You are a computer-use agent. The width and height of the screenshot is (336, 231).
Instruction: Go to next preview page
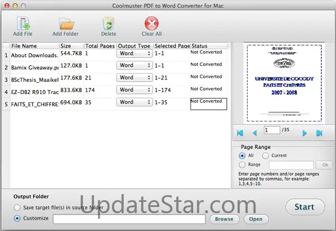[x=305, y=133]
